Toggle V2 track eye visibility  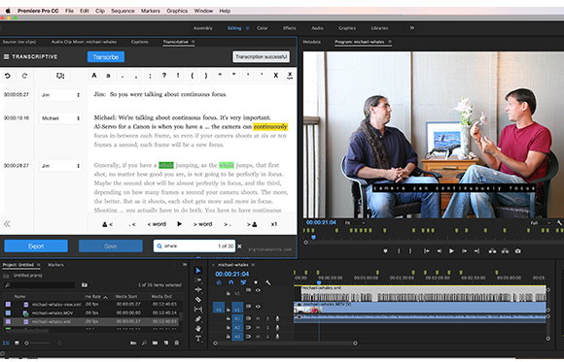coord(258,290)
